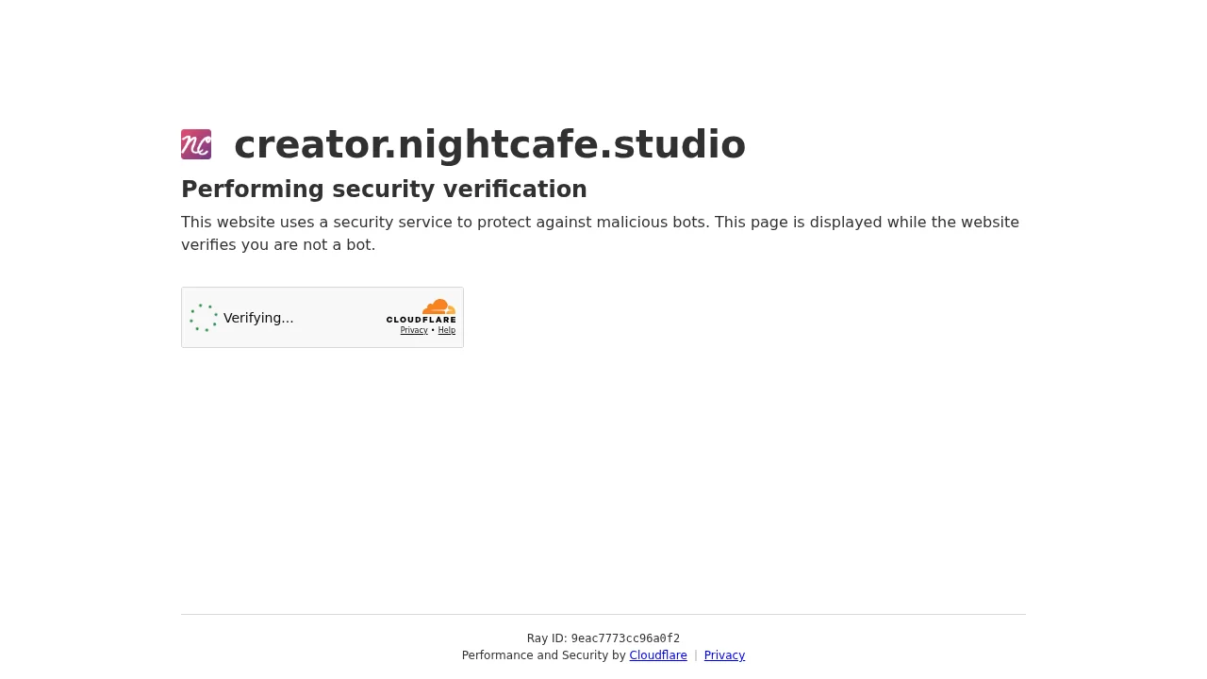The width and height of the screenshot is (1207, 679).
Task: Activate the Cloudflare challenge widget
Action: (x=322, y=317)
